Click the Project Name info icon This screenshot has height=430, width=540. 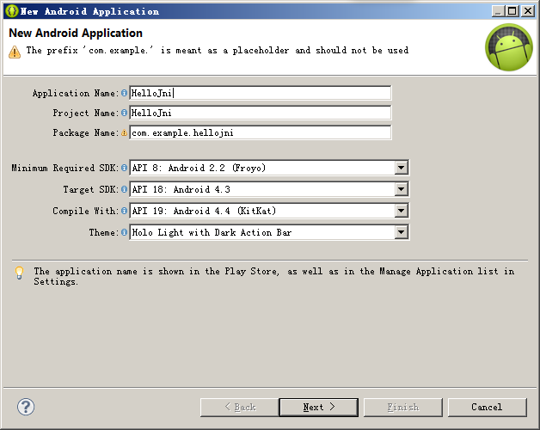tap(124, 113)
